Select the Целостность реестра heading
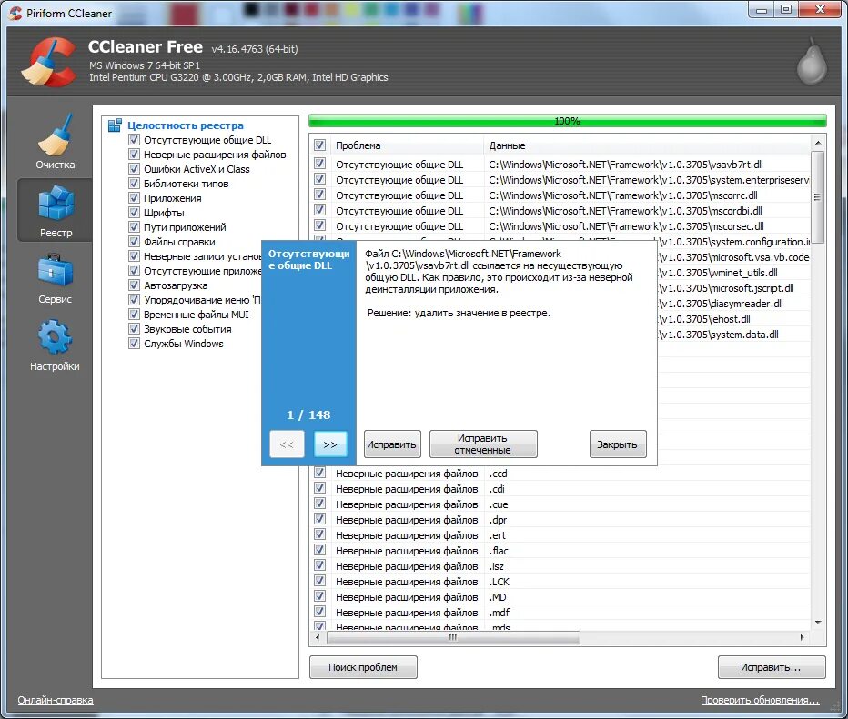Viewport: 848px width, 719px height. (x=186, y=125)
